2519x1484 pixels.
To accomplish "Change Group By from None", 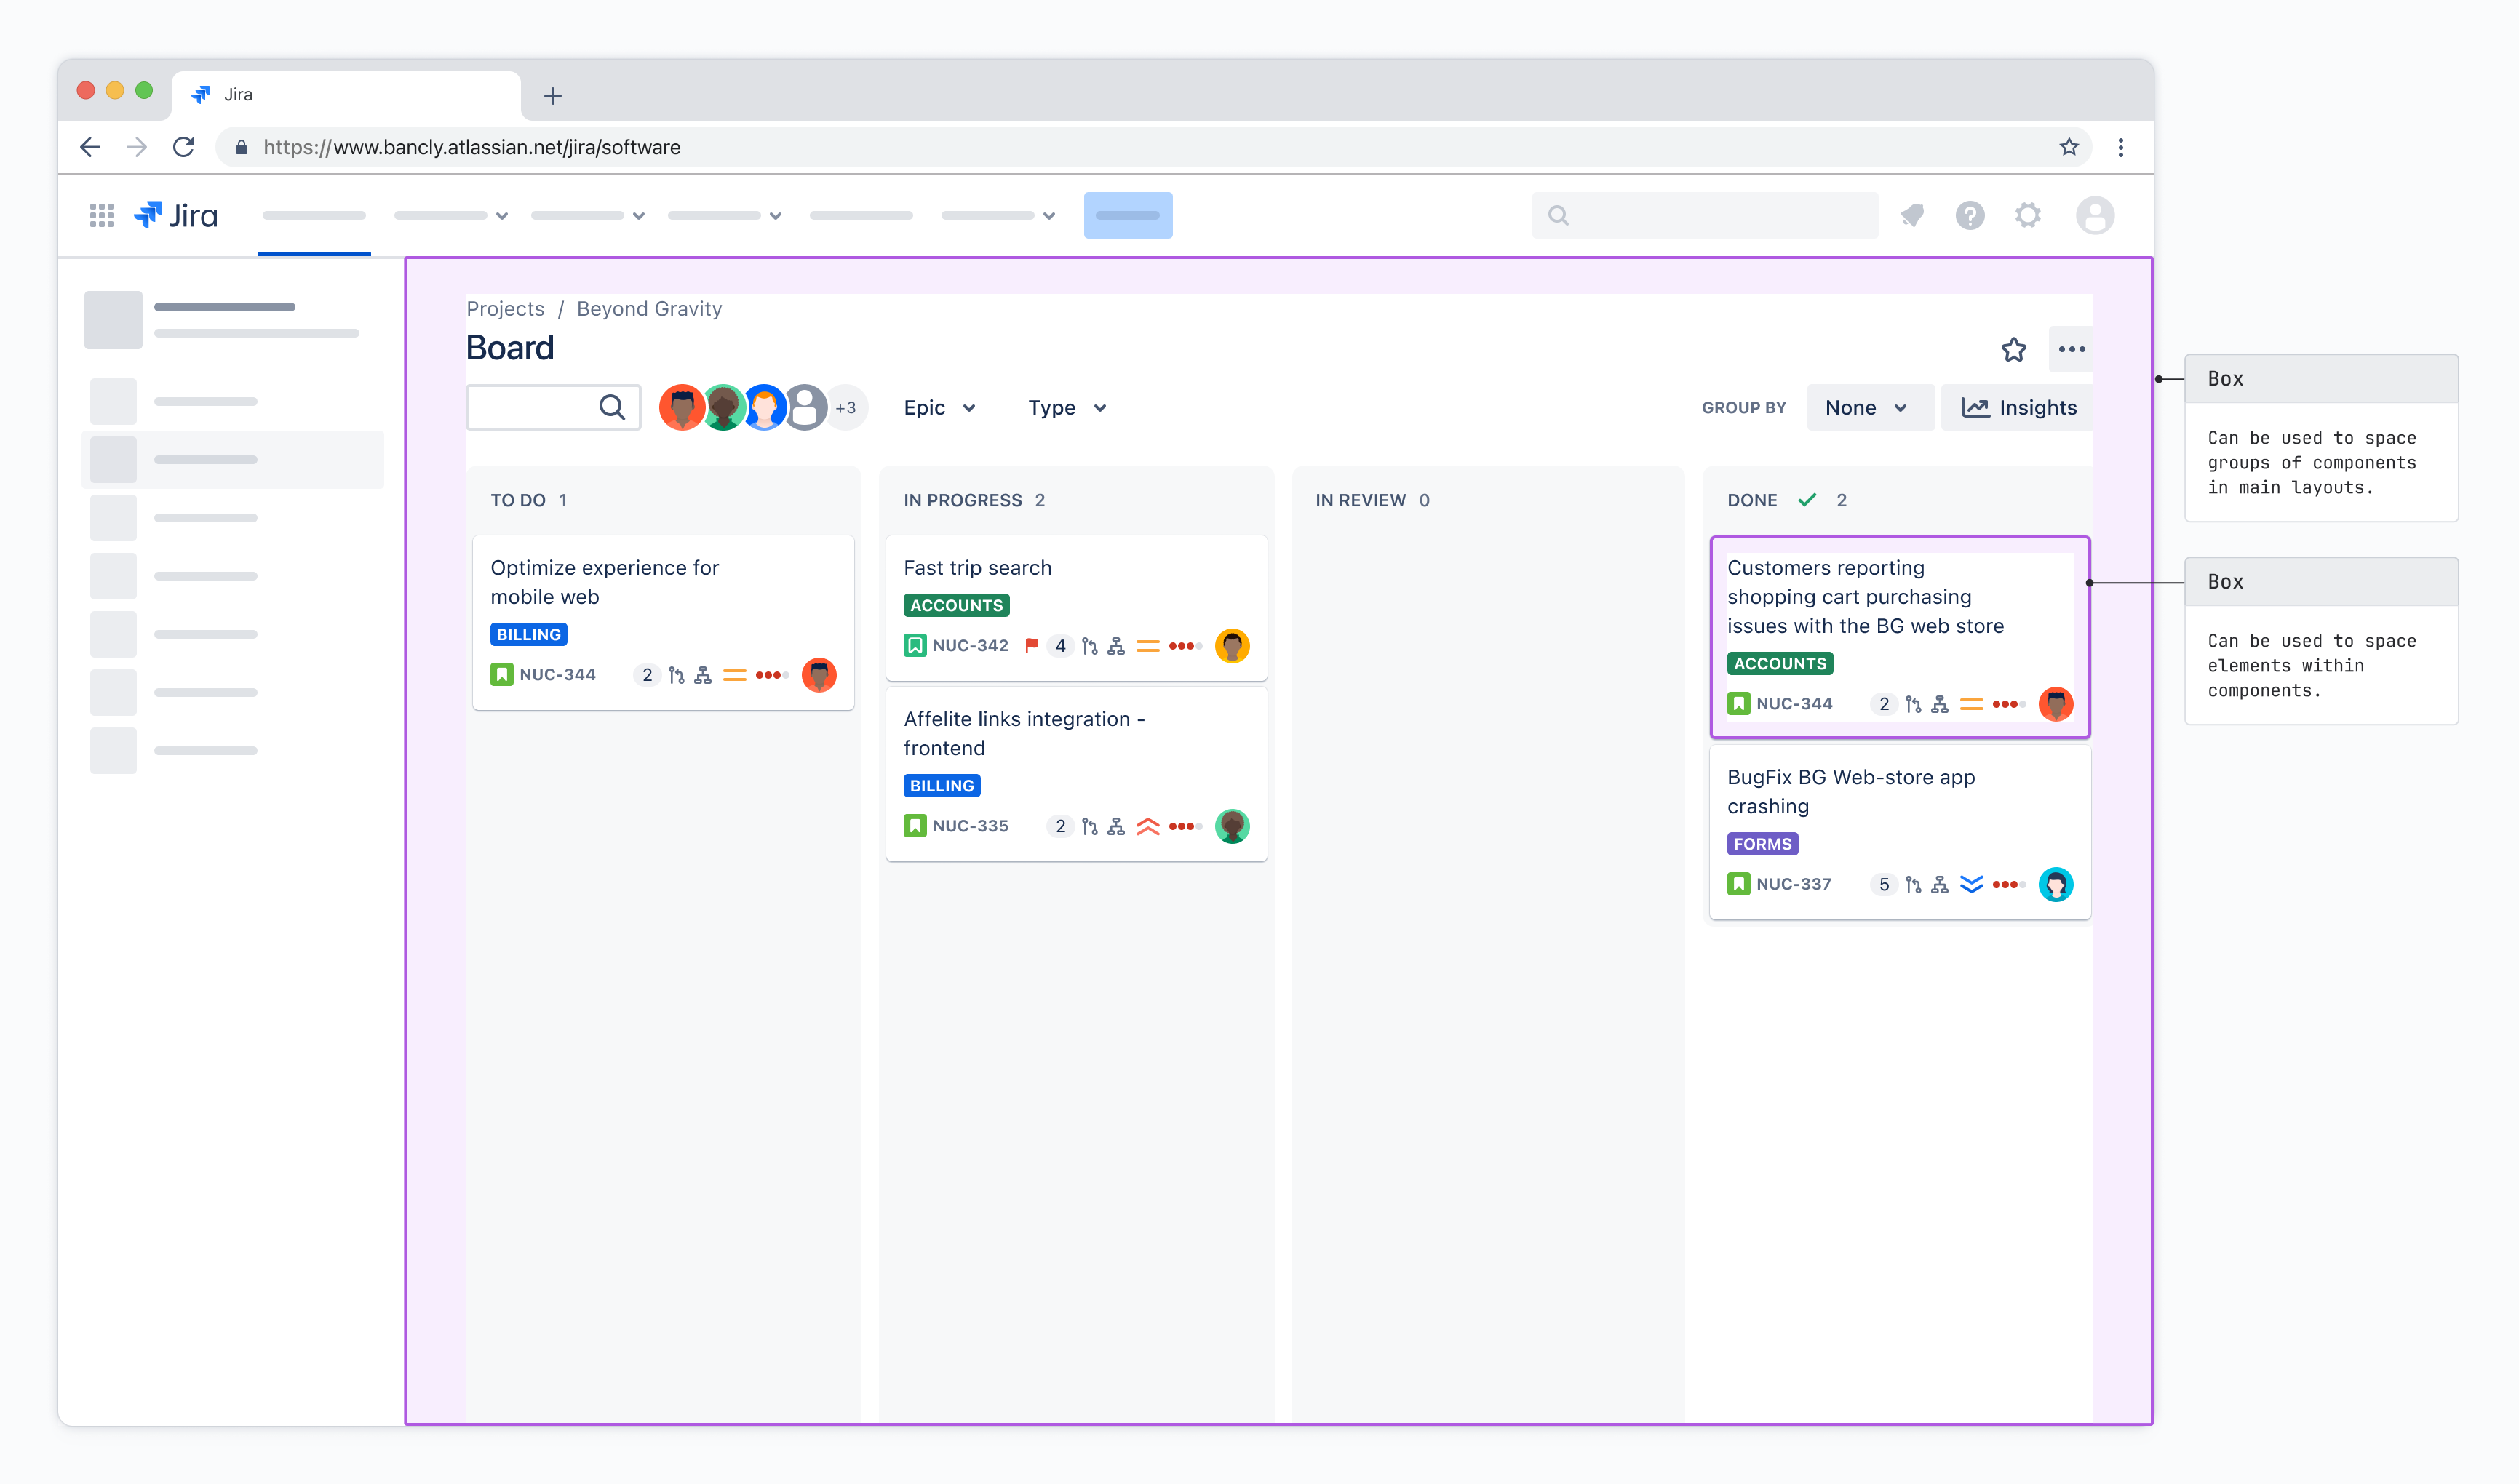I will click(1868, 407).
